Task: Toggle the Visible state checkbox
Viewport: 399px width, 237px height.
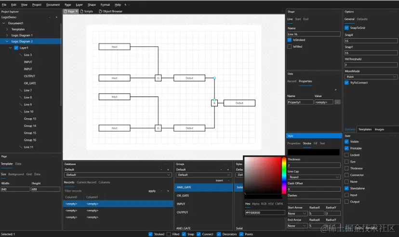Action: point(346,142)
